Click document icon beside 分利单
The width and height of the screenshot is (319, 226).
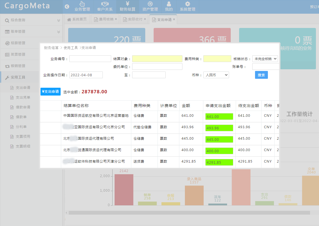12,127
